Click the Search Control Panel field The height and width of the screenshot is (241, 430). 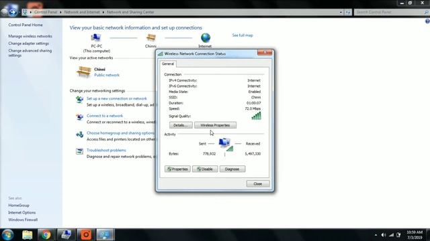[x=391, y=12]
